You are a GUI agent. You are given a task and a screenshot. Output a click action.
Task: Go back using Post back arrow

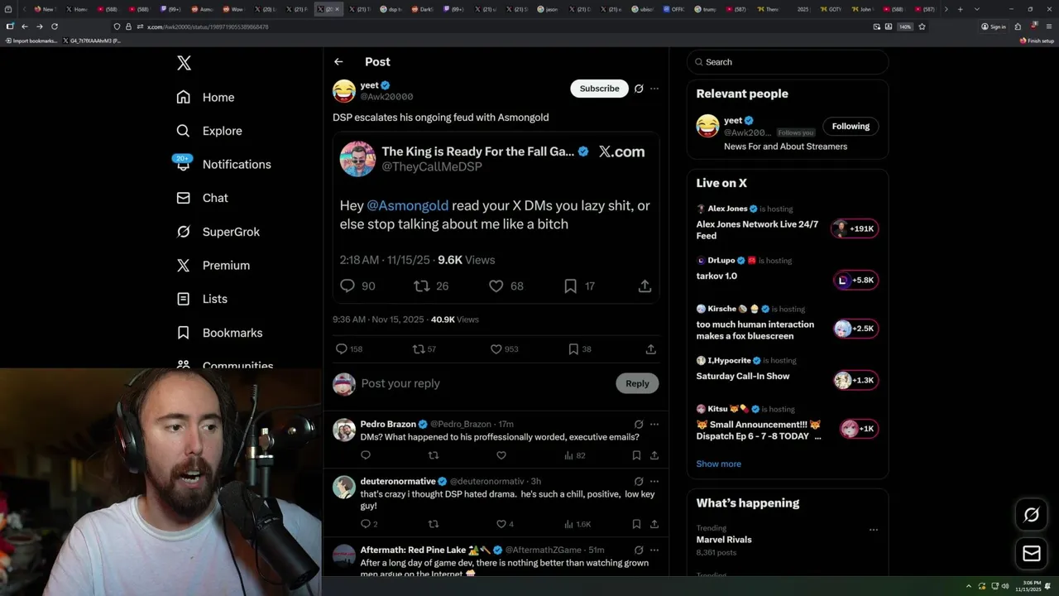338,62
